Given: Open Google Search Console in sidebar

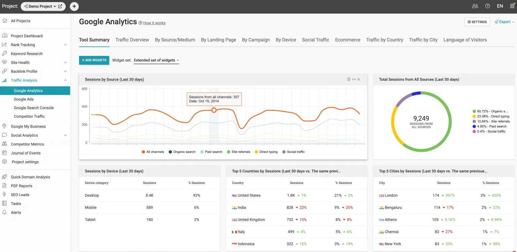Looking at the screenshot, I should (34, 108).
